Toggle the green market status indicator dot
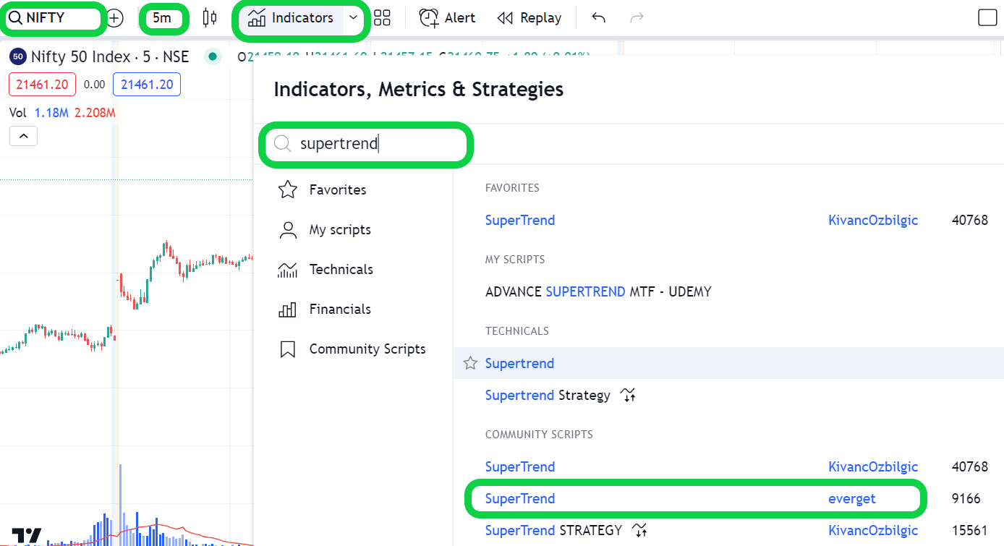The height and width of the screenshot is (546, 1004). (213, 56)
